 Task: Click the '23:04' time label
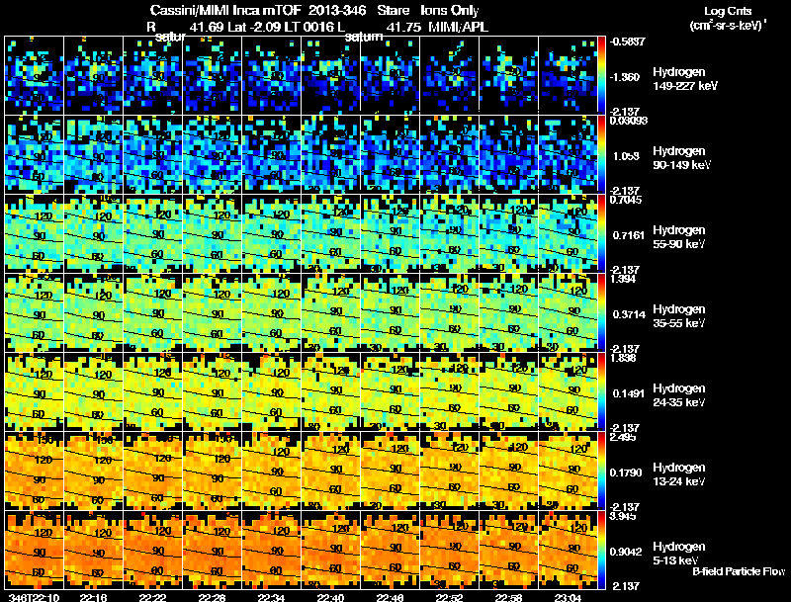point(568,598)
